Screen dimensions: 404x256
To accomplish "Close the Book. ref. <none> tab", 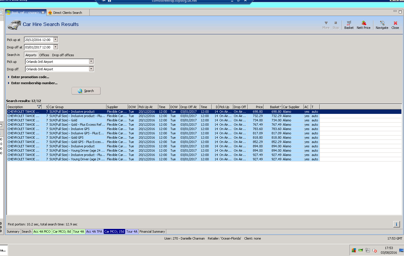I will 43,12.
